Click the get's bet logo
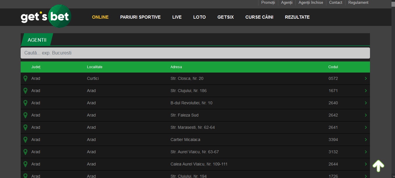This screenshot has height=178, width=395. tap(46, 16)
